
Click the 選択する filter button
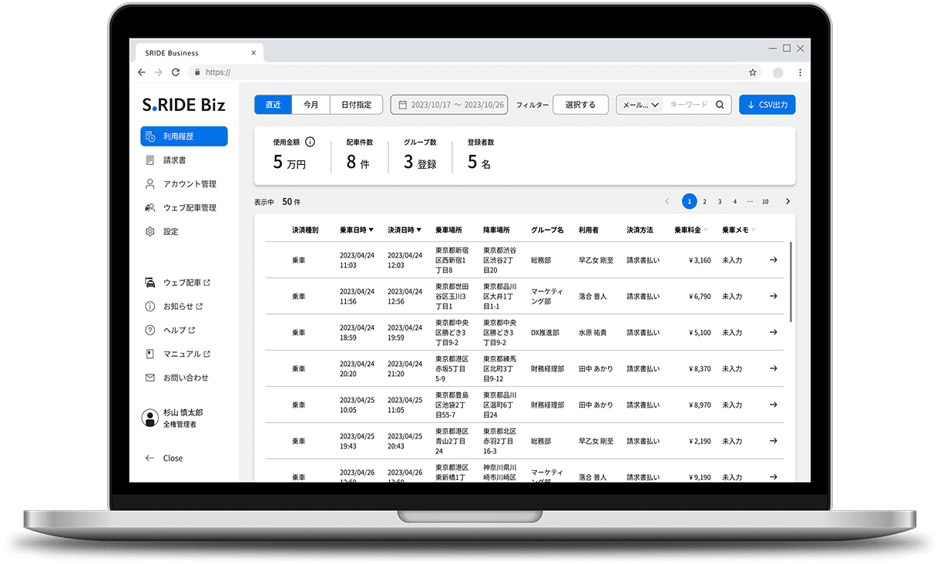(580, 105)
